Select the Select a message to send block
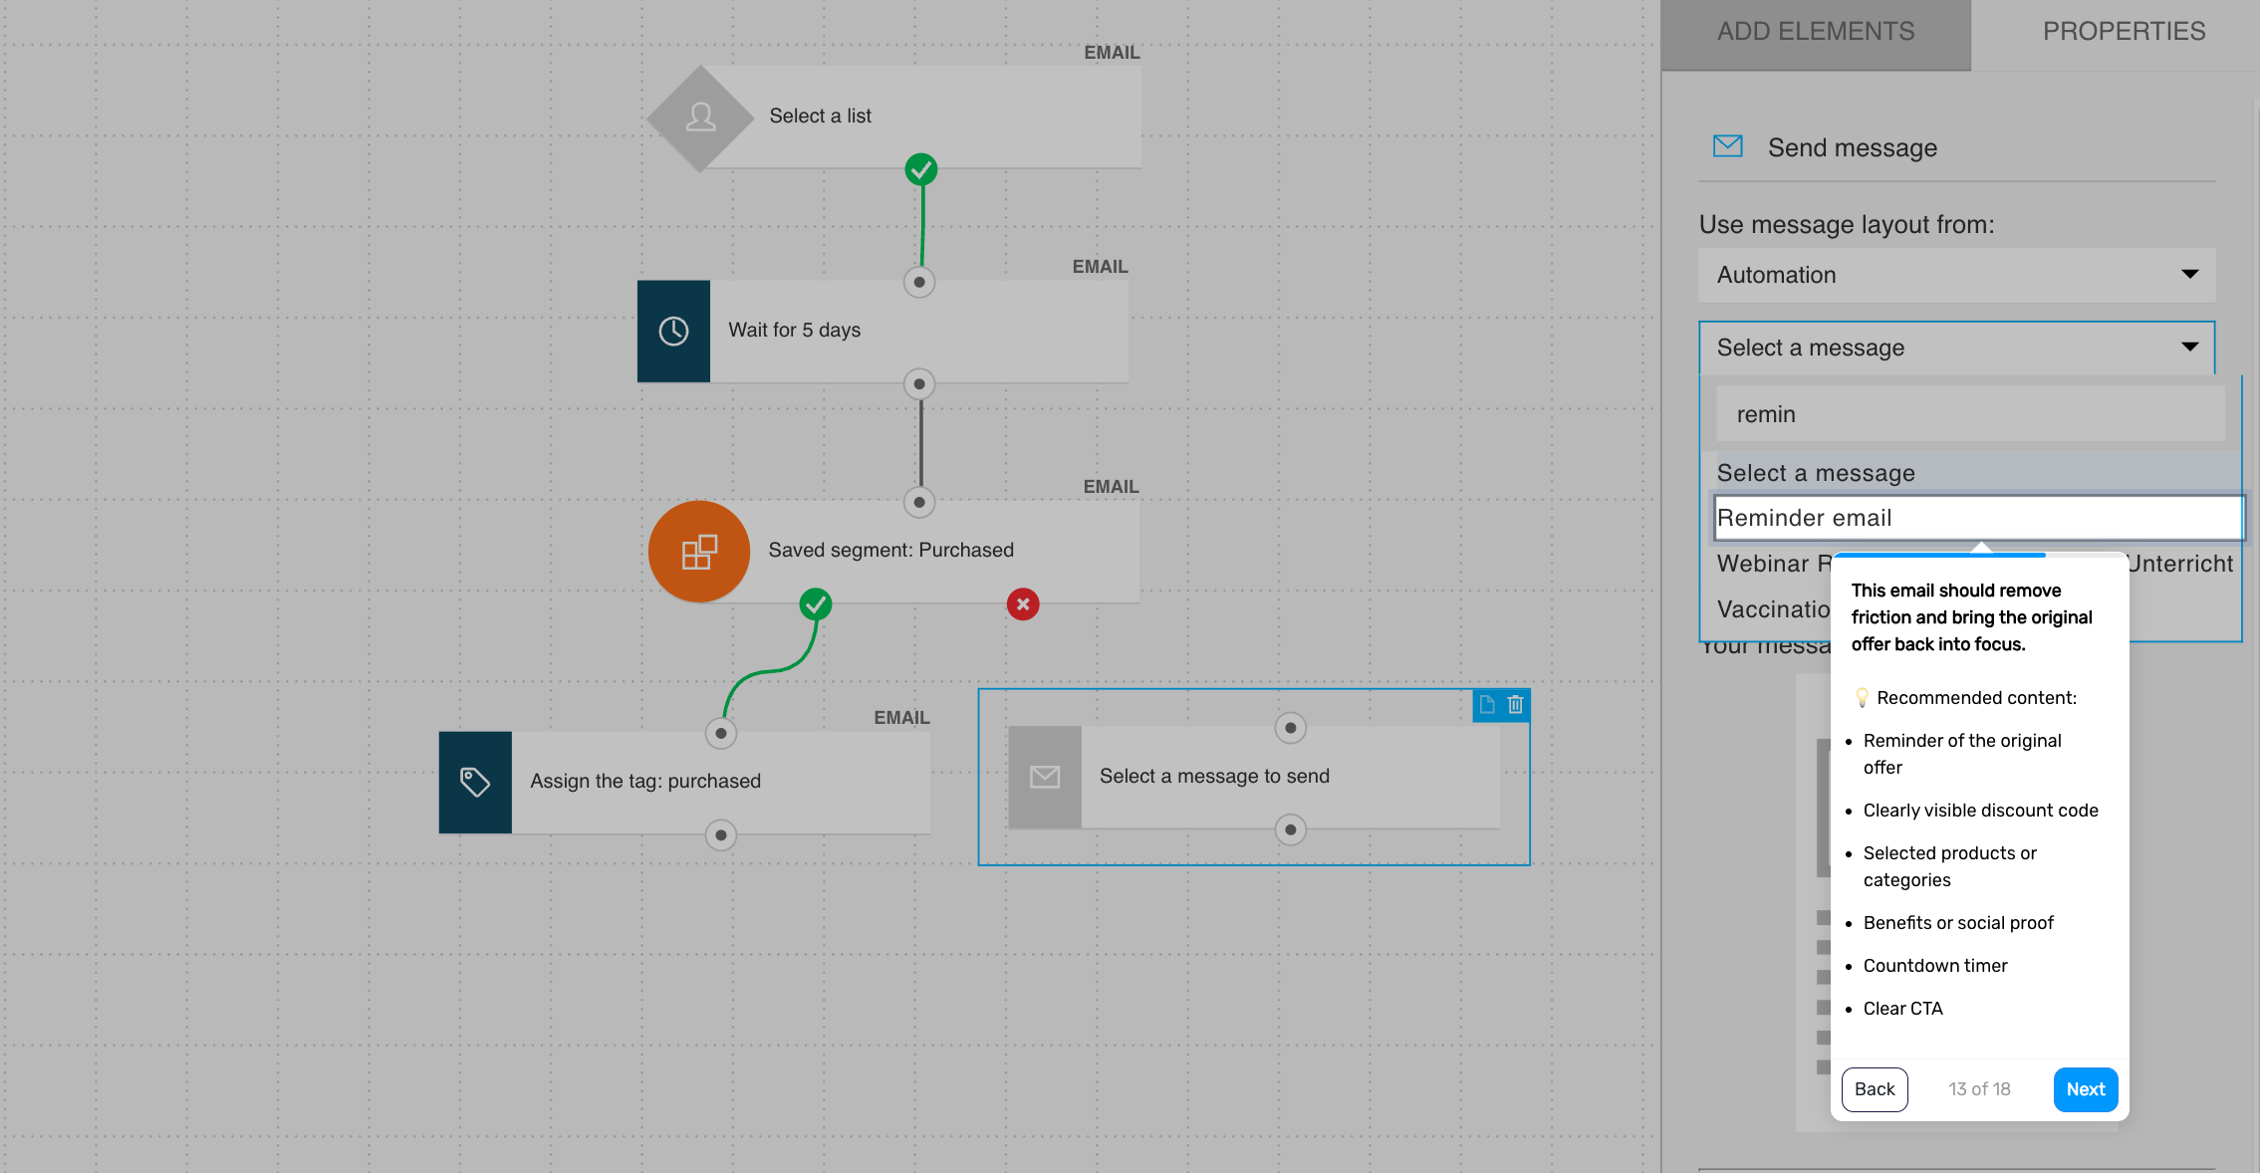 (x=1254, y=777)
